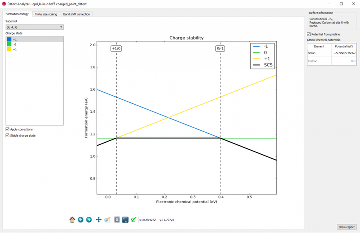Open the Band shift correction tab

[76, 14]
